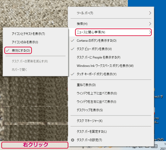Uncheck タッチ キーボード ボタンを表示(Y)
The height and width of the screenshot is (150, 166).
click(x=111, y=74)
